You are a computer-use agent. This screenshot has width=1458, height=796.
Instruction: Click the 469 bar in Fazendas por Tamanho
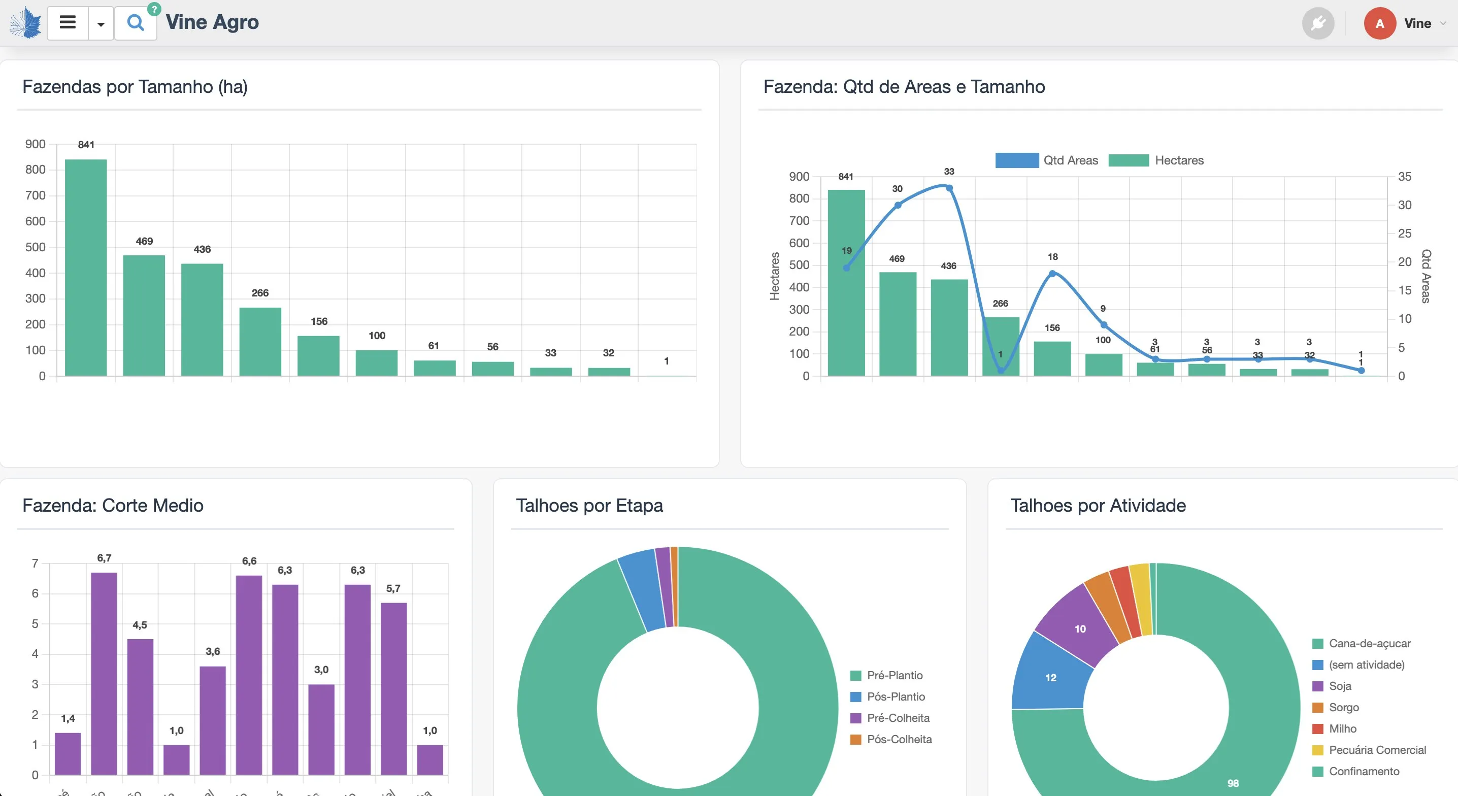point(144,315)
